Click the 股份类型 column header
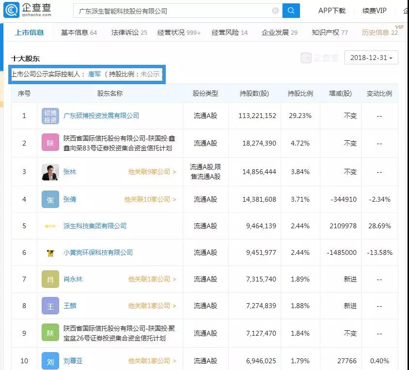 click(x=205, y=93)
